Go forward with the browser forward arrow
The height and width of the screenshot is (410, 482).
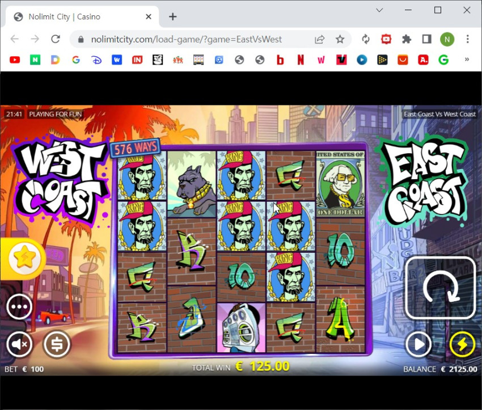[35, 39]
